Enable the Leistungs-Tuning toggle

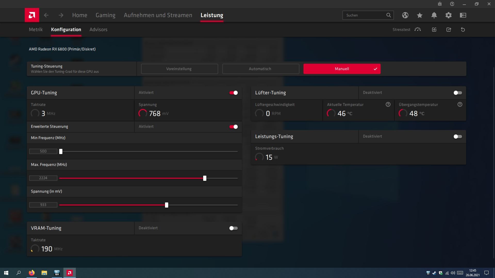tap(458, 136)
